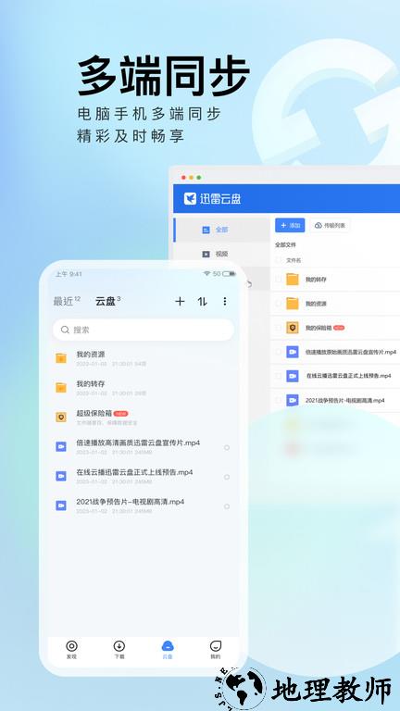Check the box beside 我的资源 in desktop window
Screen dimensions: 400x711
(278, 304)
